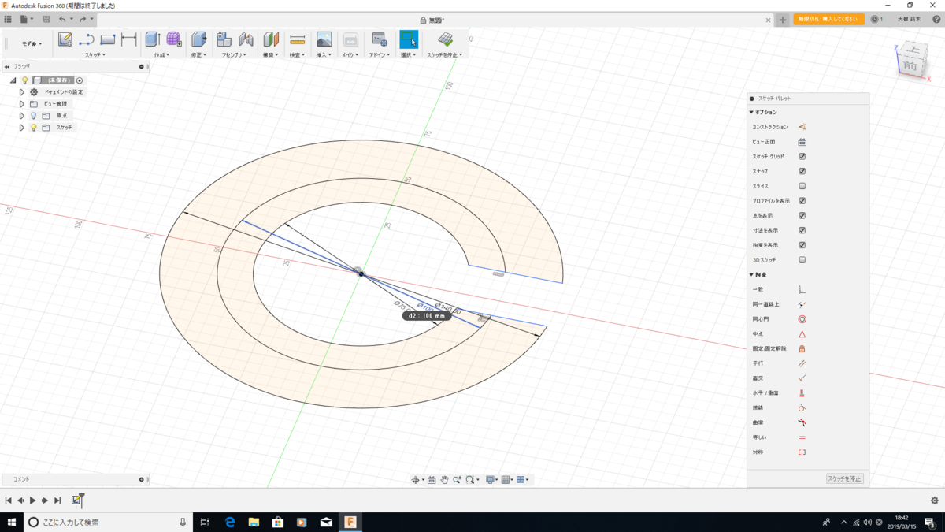
Task: Click the new component icon above アセンブリ
Action: pyautogui.click(x=224, y=39)
